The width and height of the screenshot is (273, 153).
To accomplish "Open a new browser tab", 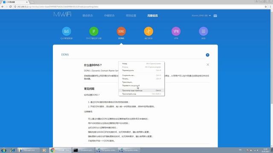I will point(32,2).
